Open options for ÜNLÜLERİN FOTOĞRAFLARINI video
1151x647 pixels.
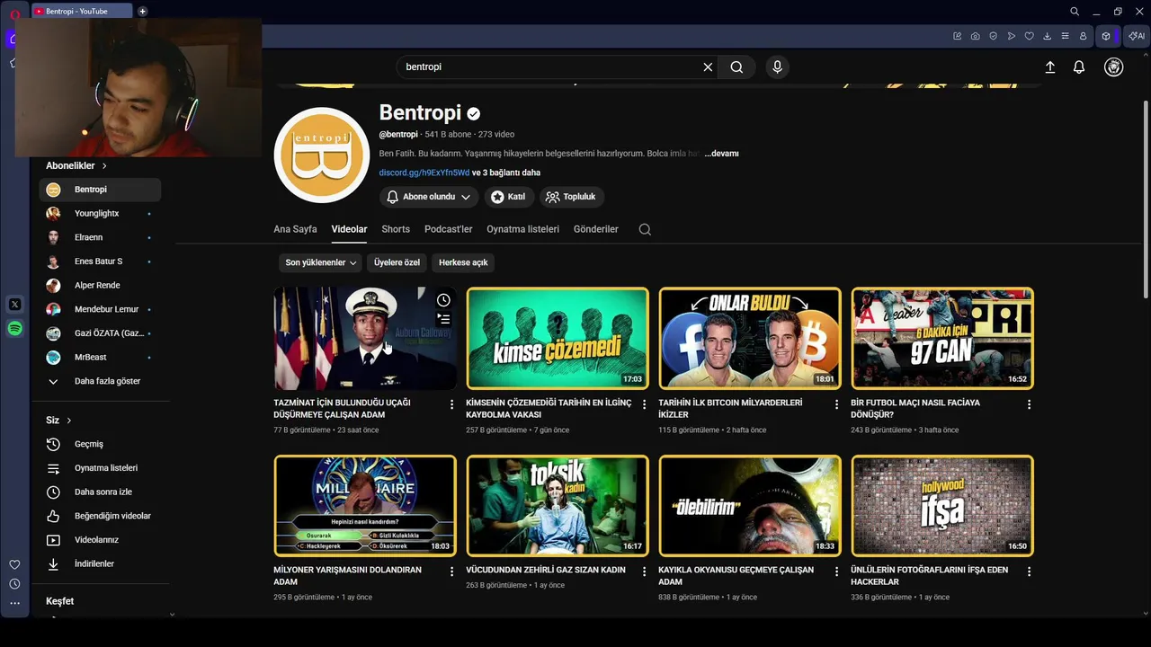[1029, 572]
